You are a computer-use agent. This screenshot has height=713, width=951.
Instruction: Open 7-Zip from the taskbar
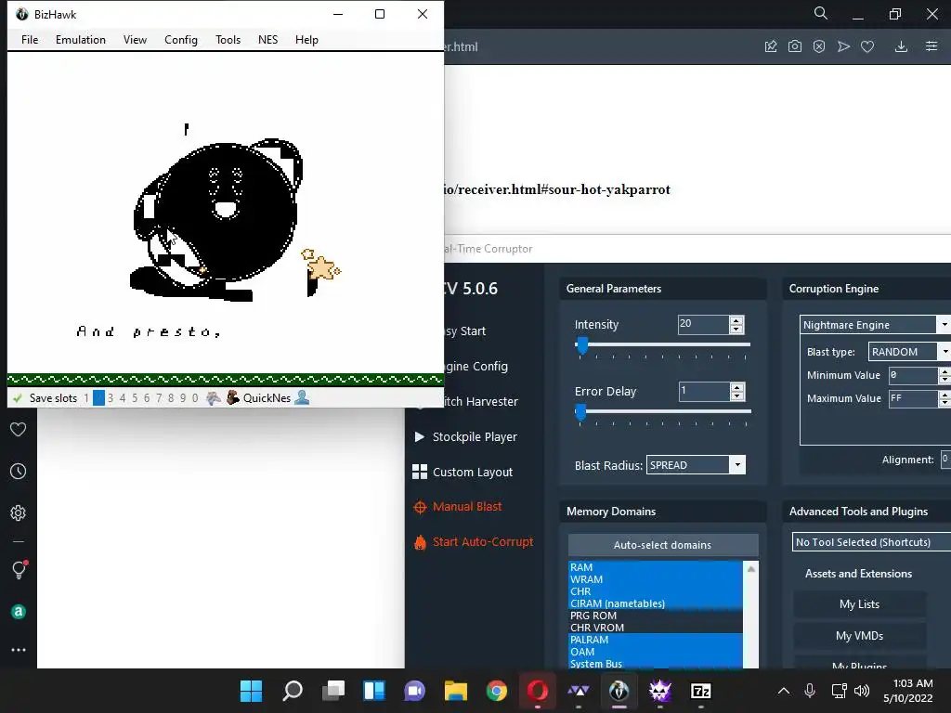tap(700, 691)
